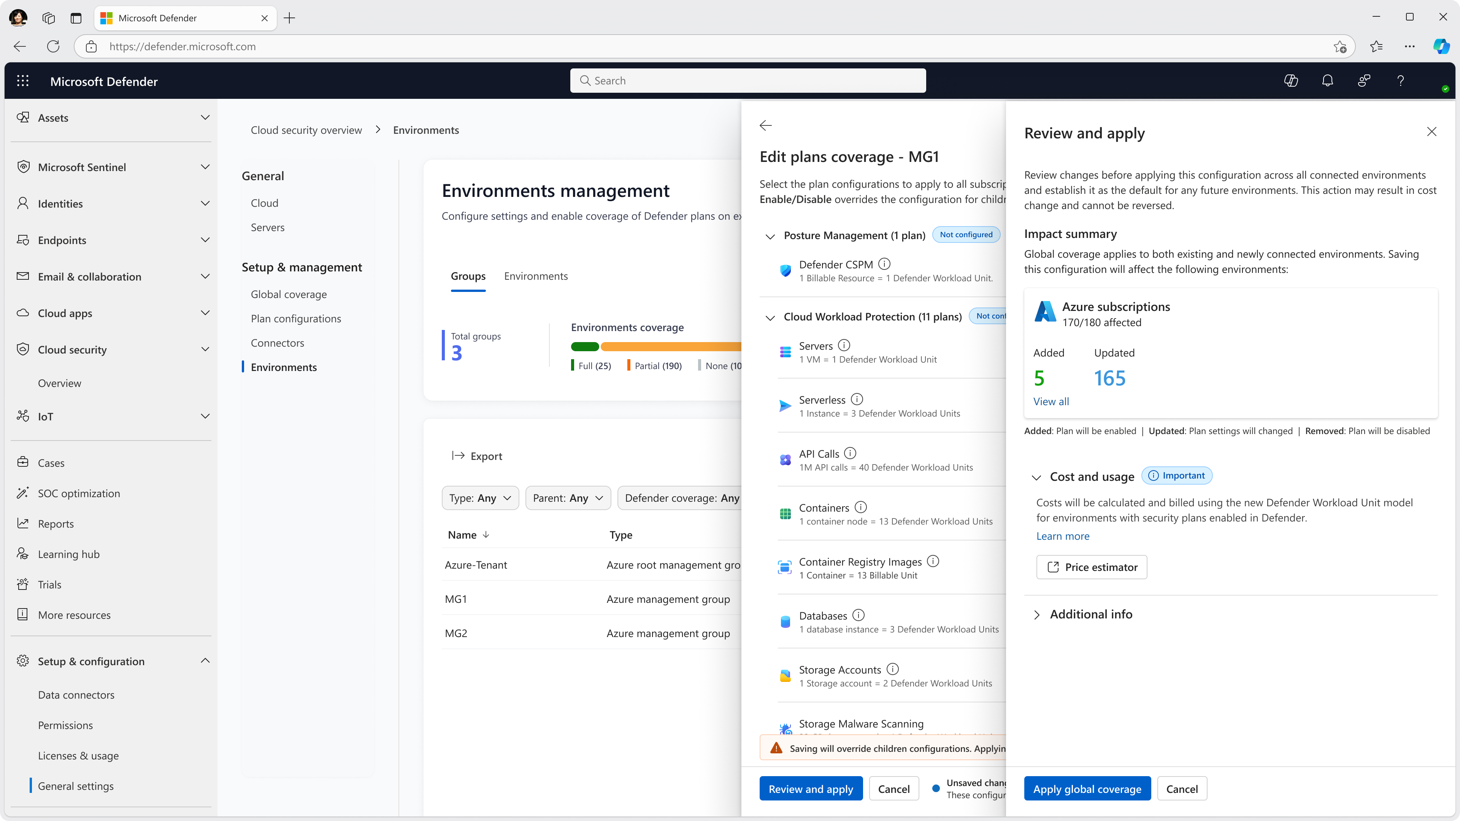Click info icon next to Storage Accounts
Image resolution: width=1460 pixels, height=821 pixels.
tap(893, 669)
